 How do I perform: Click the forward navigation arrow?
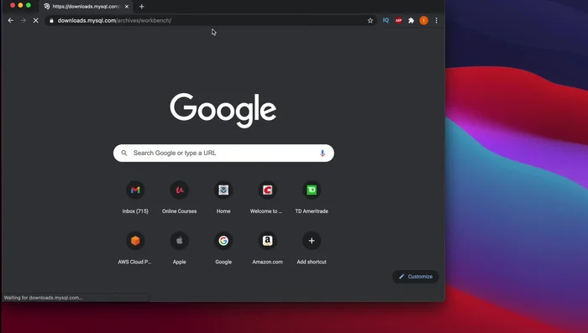[24, 21]
